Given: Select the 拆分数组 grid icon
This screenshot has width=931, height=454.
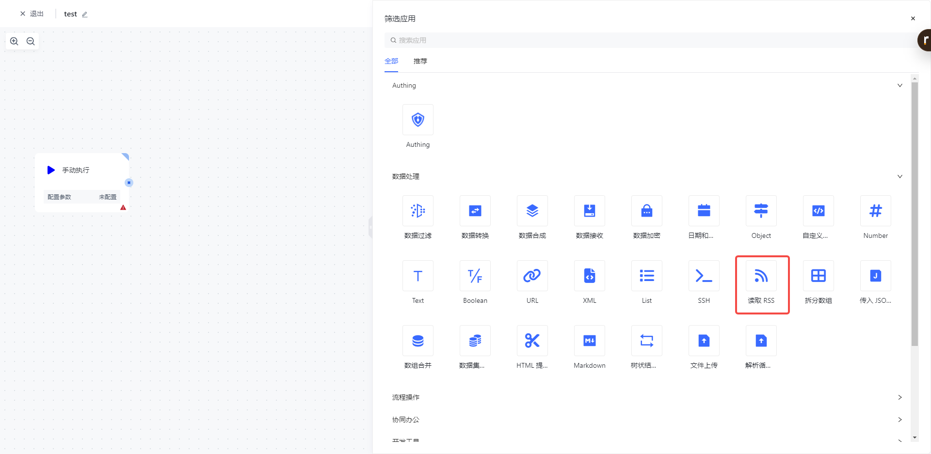Looking at the screenshot, I should [x=818, y=276].
